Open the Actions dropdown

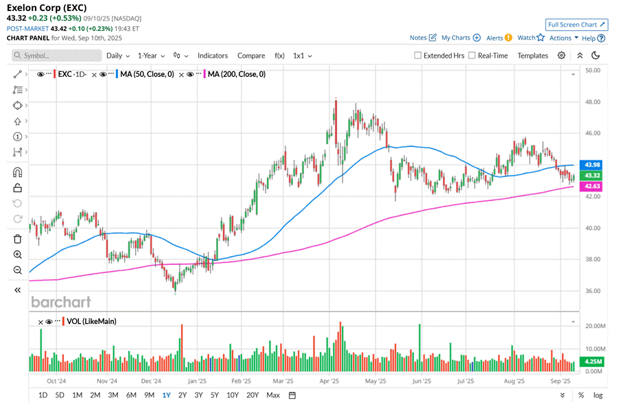(563, 38)
